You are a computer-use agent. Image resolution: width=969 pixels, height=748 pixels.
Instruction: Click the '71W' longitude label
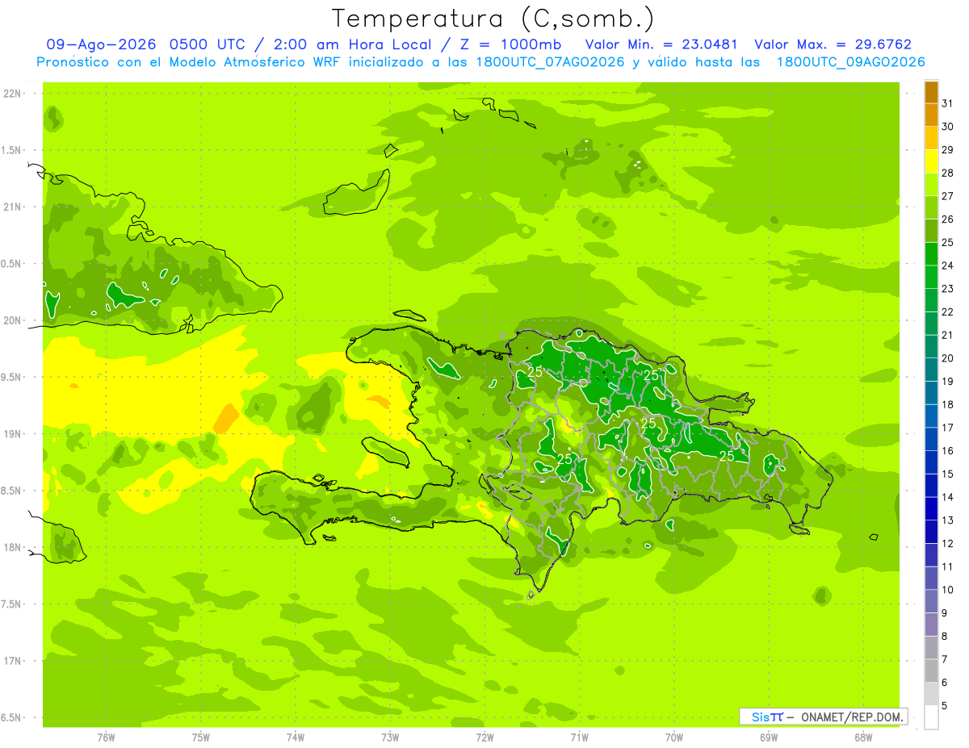click(x=579, y=738)
